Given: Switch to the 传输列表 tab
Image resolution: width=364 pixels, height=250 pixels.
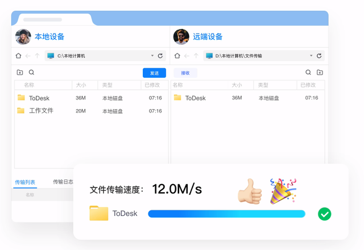Looking at the screenshot, I should coord(25,182).
